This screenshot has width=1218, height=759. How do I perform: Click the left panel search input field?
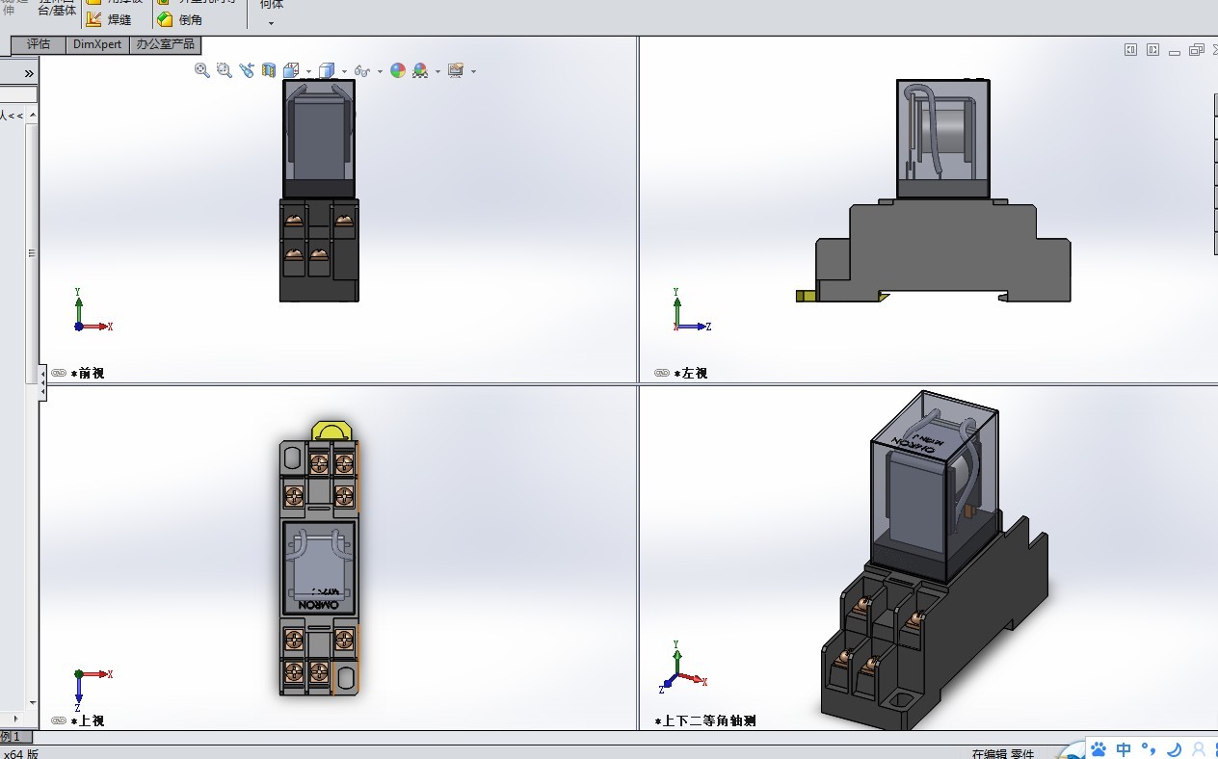coord(18,94)
